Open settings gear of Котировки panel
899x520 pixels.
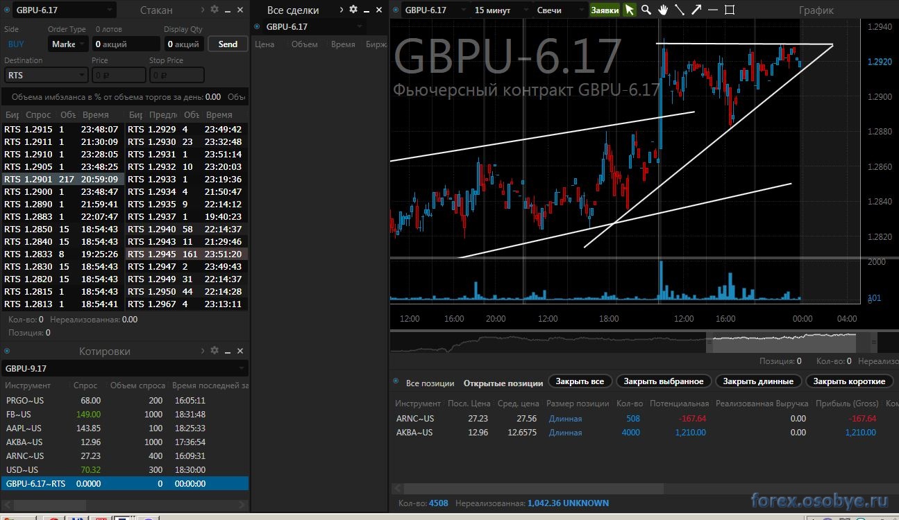[x=215, y=351]
